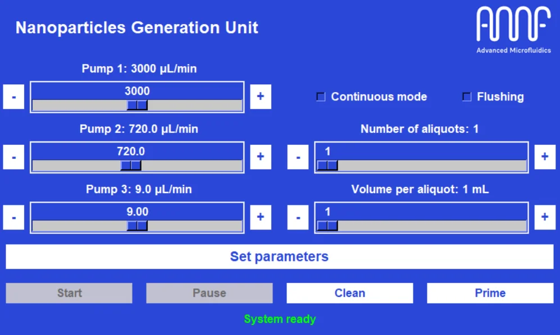Click the Start button

point(69,292)
